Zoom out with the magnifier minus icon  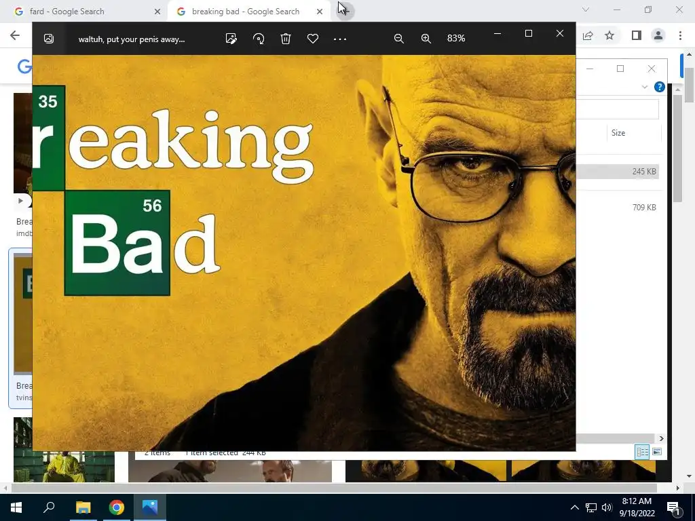pos(398,39)
